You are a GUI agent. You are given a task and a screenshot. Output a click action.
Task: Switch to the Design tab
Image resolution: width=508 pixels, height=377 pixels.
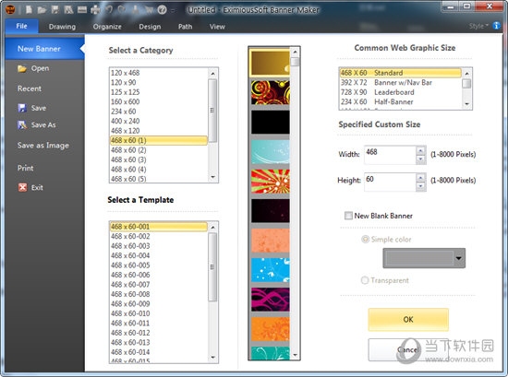click(150, 27)
